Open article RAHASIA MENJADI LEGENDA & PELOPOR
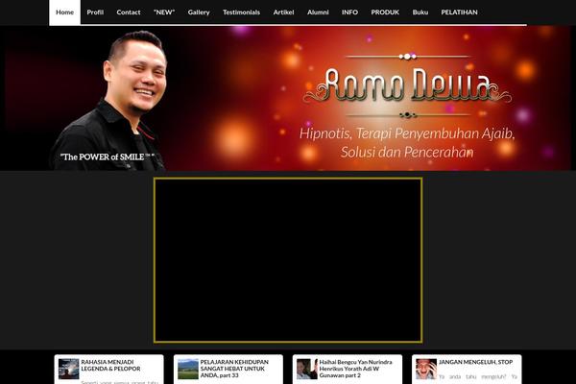Screen dimensions: 576x384 tap(110, 365)
